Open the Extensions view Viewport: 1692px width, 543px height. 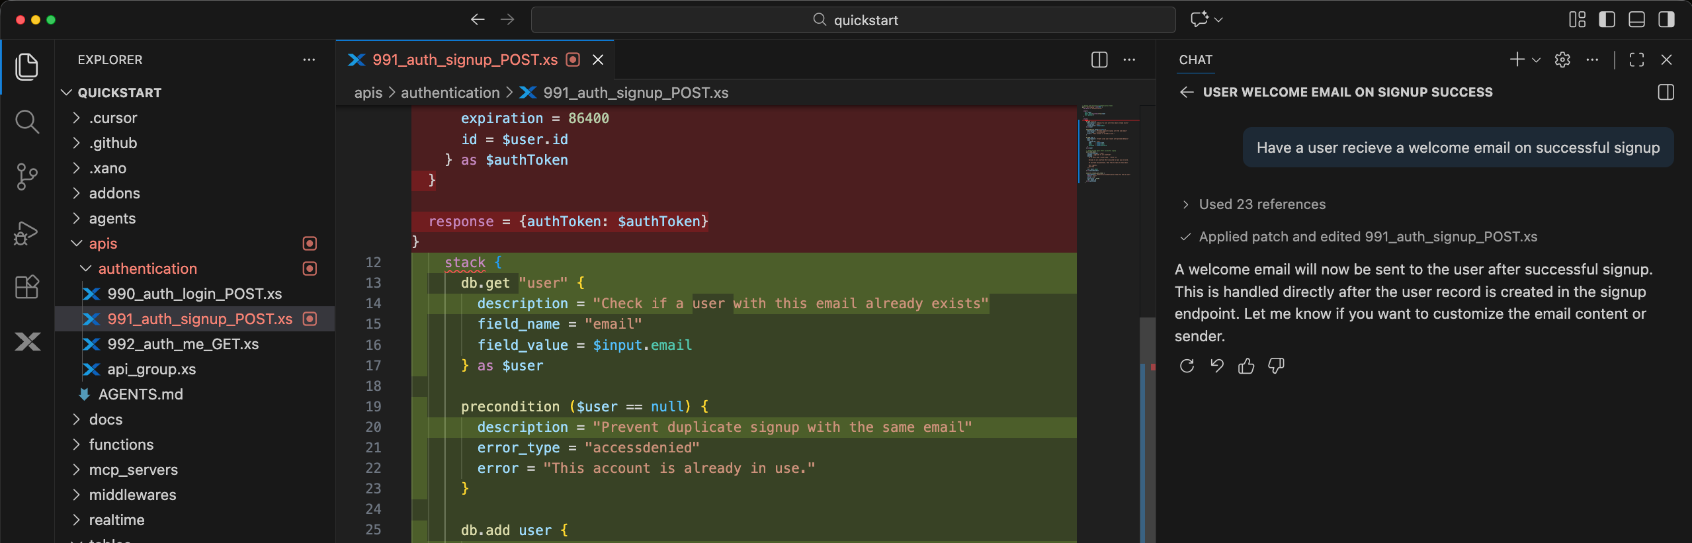click(27, 287)
